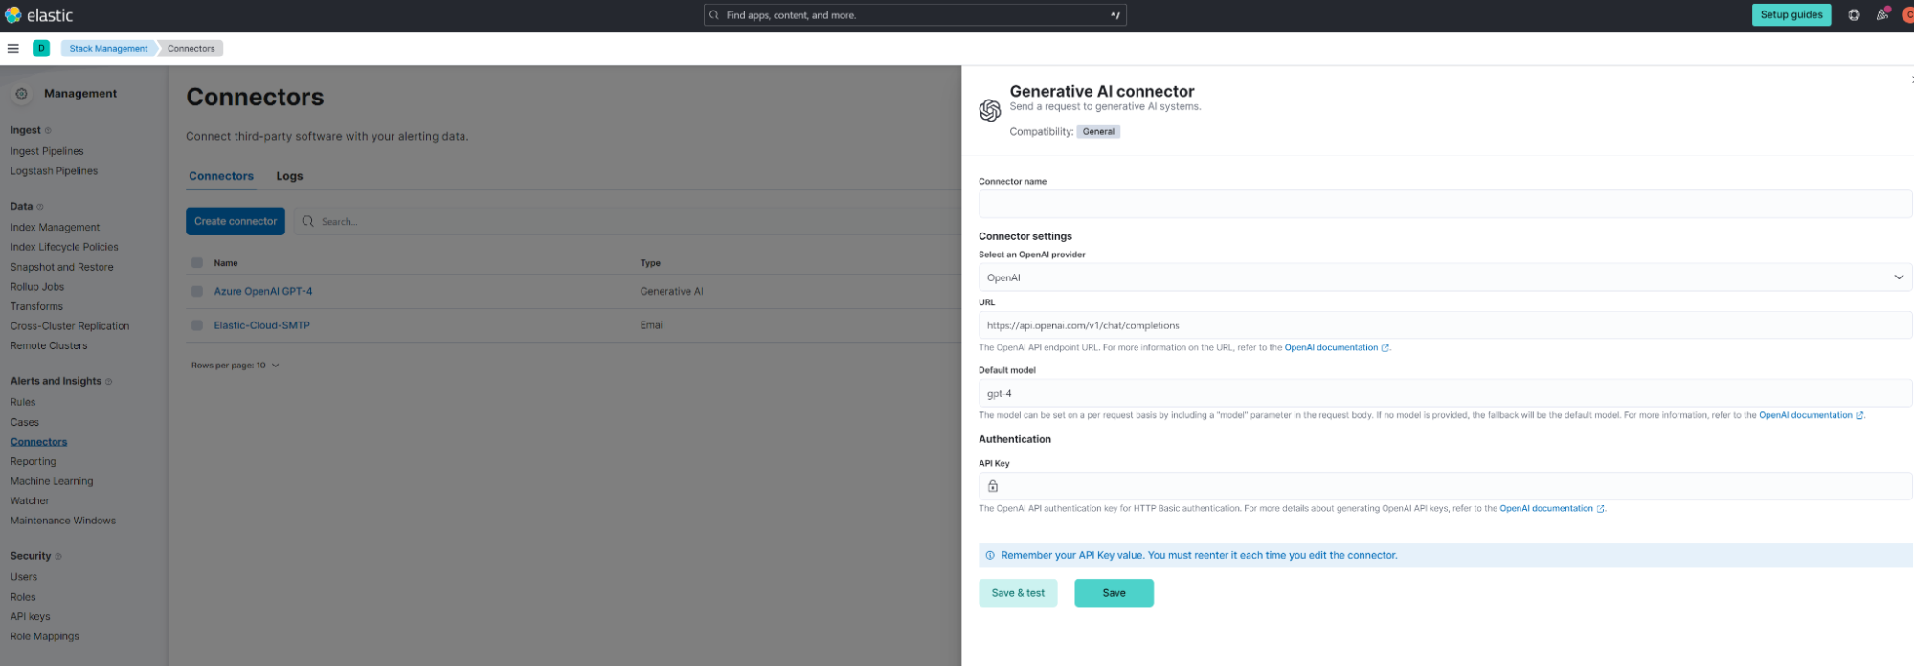Click the Find apps, content global search
Viewport: 1914px width, 666px height.
(914, 15)
